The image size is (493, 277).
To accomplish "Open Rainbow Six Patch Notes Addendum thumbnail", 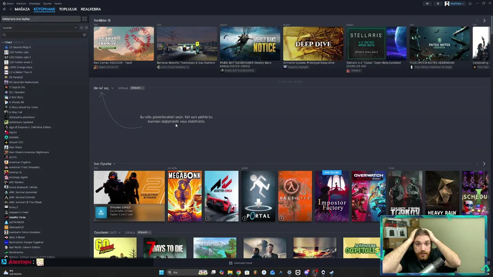I will tap(439, 43).
